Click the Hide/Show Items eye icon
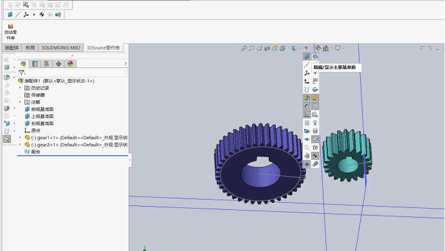The width and height of the screenshot is (445, 251). [x=306, y=48]
